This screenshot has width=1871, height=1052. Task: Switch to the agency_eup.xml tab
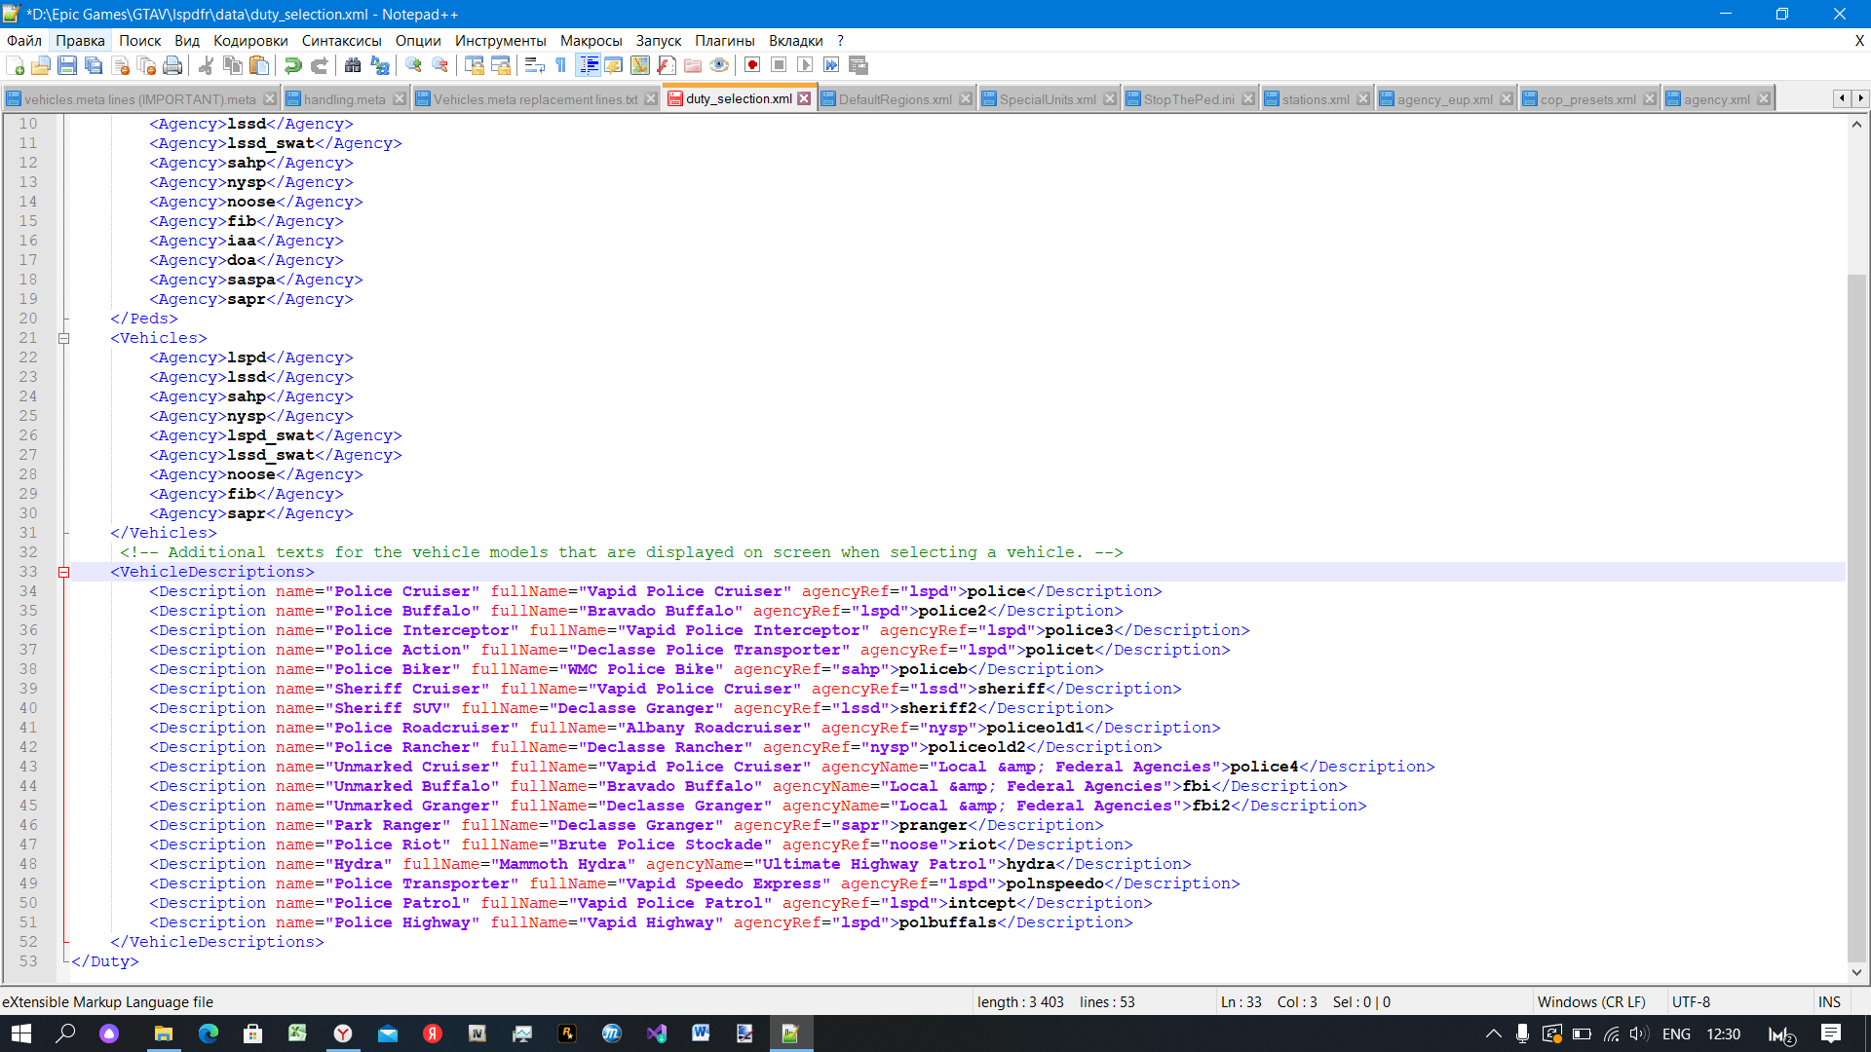click(1444, 99)
